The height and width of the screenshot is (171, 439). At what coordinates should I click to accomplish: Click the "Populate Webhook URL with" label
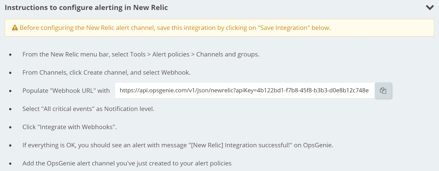[66, 91]
